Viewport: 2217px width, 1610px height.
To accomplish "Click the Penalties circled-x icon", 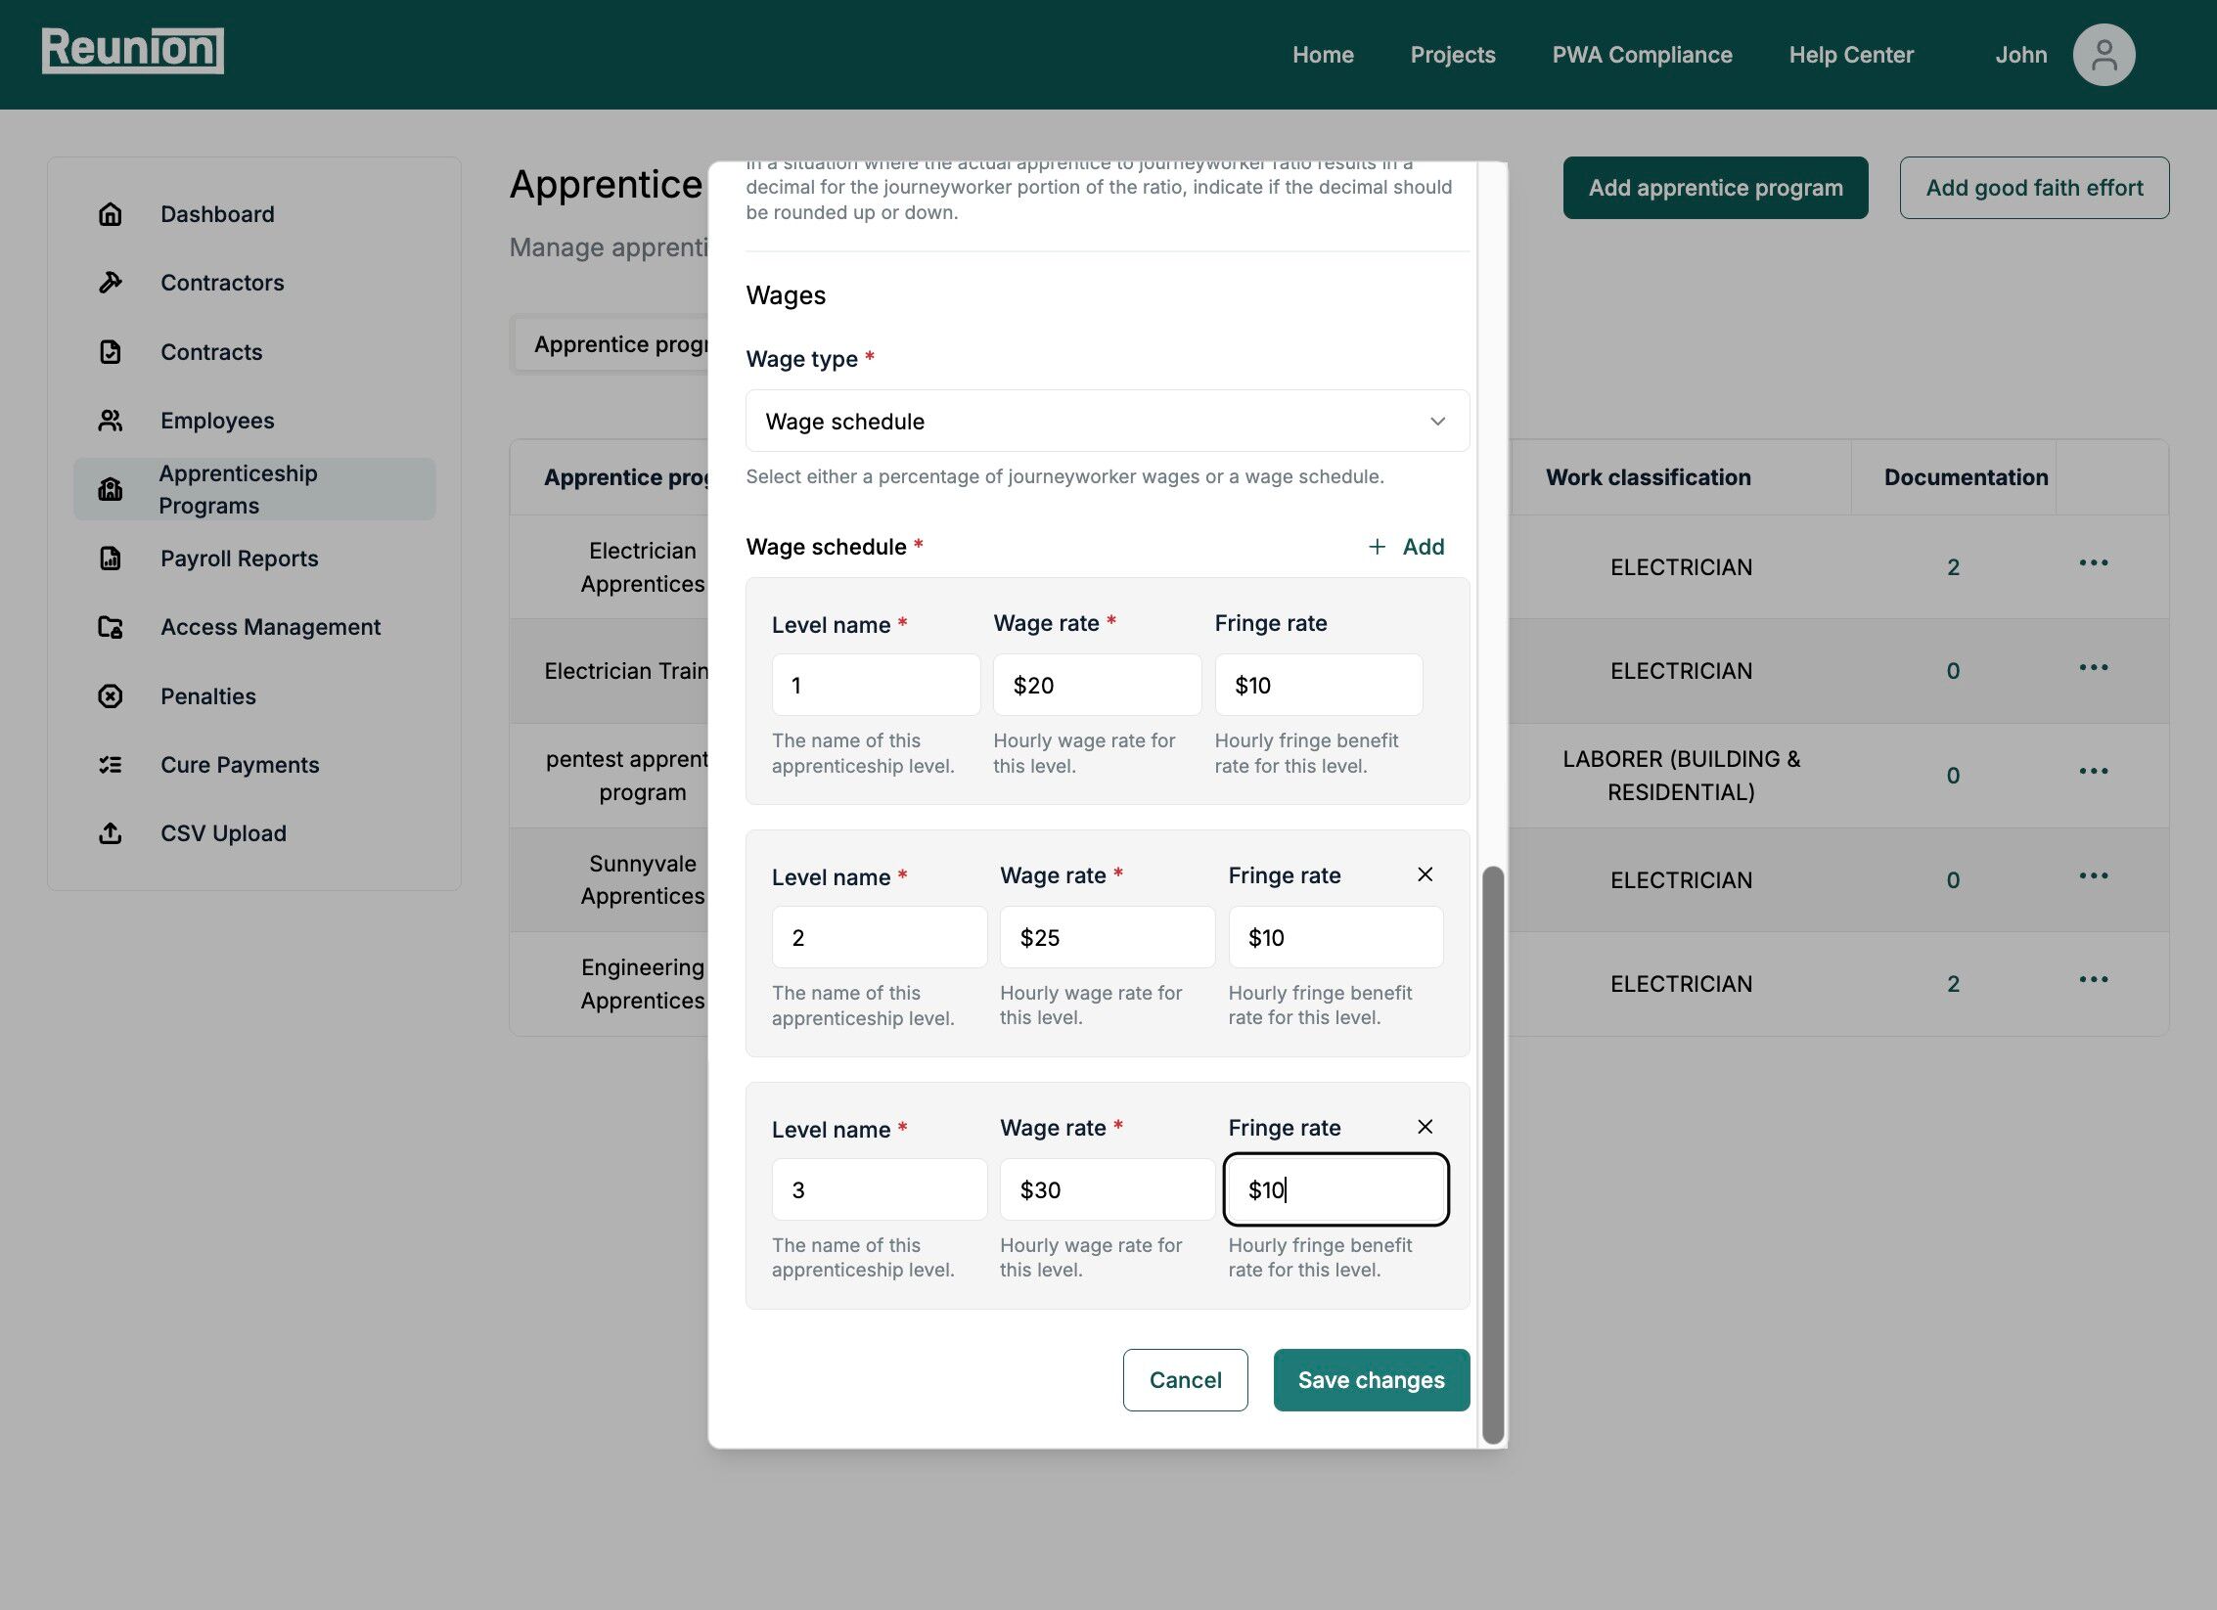I will pos(111,696).
